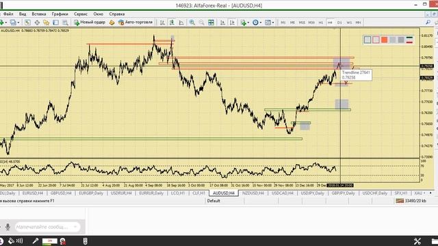Open the profiles icon in toolbar
Screen dimensions: 438x246
click(x=13, y=23)
